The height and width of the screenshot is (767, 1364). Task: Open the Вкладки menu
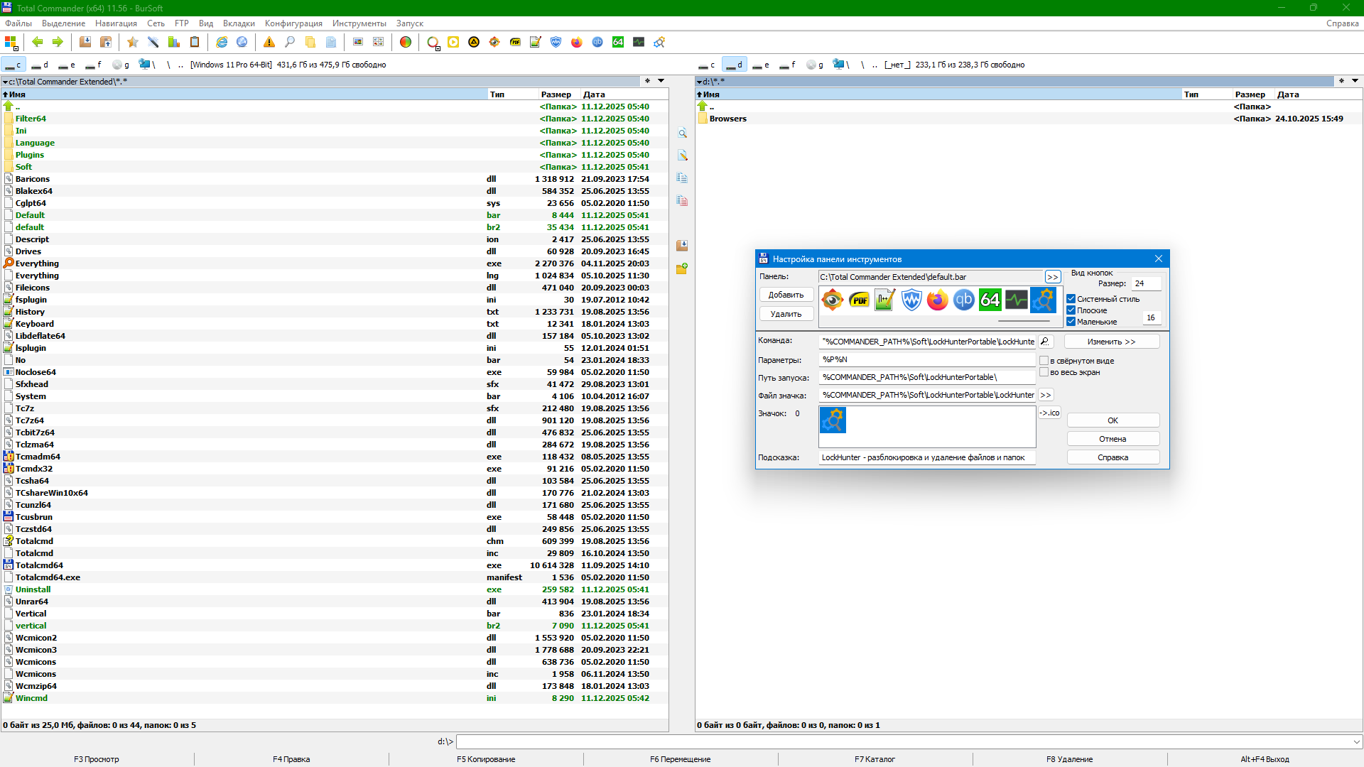coord(239,23)
